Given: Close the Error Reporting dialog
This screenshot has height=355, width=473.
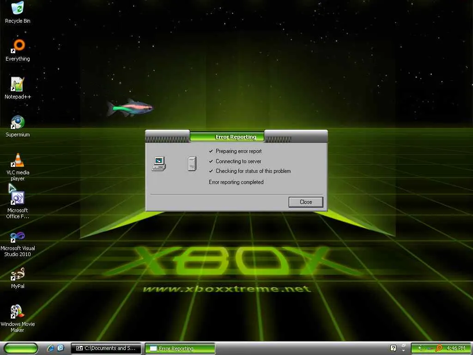Looking at the screenshot, I should tap(306, 202).
